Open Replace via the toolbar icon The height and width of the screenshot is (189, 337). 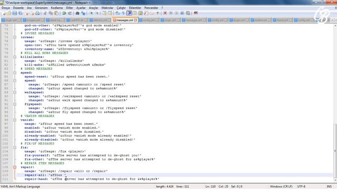click(83, 13)
